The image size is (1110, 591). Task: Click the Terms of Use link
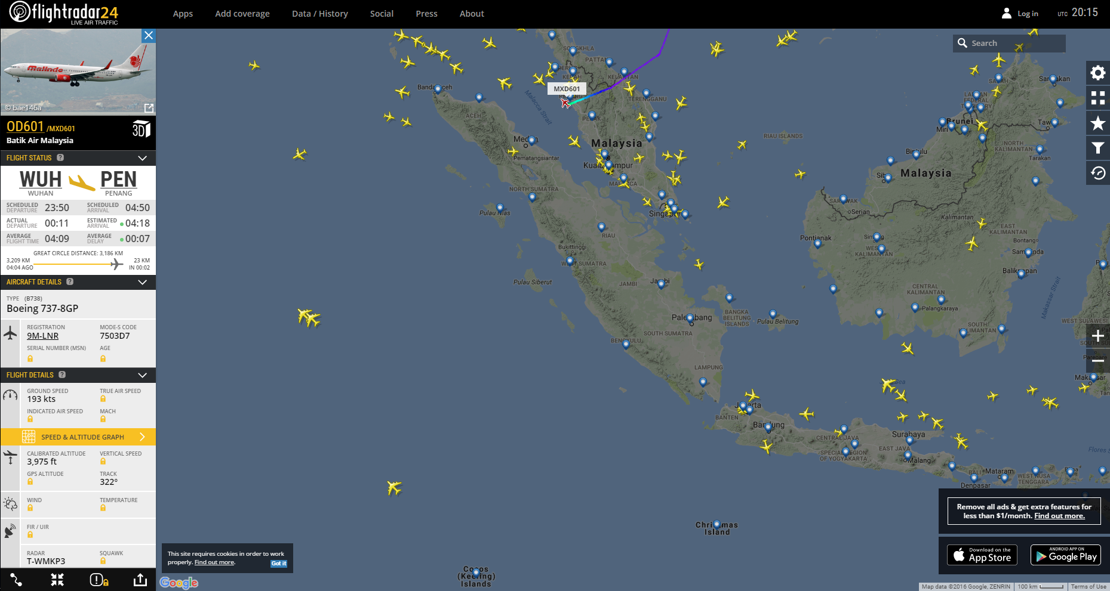click(1089, 587)
